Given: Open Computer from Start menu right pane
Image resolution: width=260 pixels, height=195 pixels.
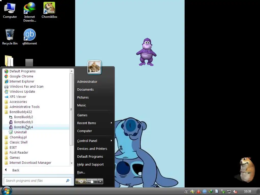Looking at the screenshot, I should (x=94, y=131).
